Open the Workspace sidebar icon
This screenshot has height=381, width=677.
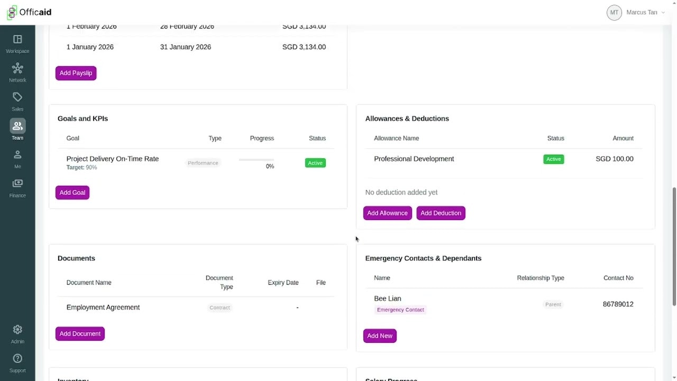point(17,40)
